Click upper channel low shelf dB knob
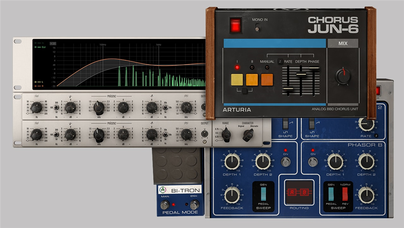The image size is (404, 228). (70, 108)
